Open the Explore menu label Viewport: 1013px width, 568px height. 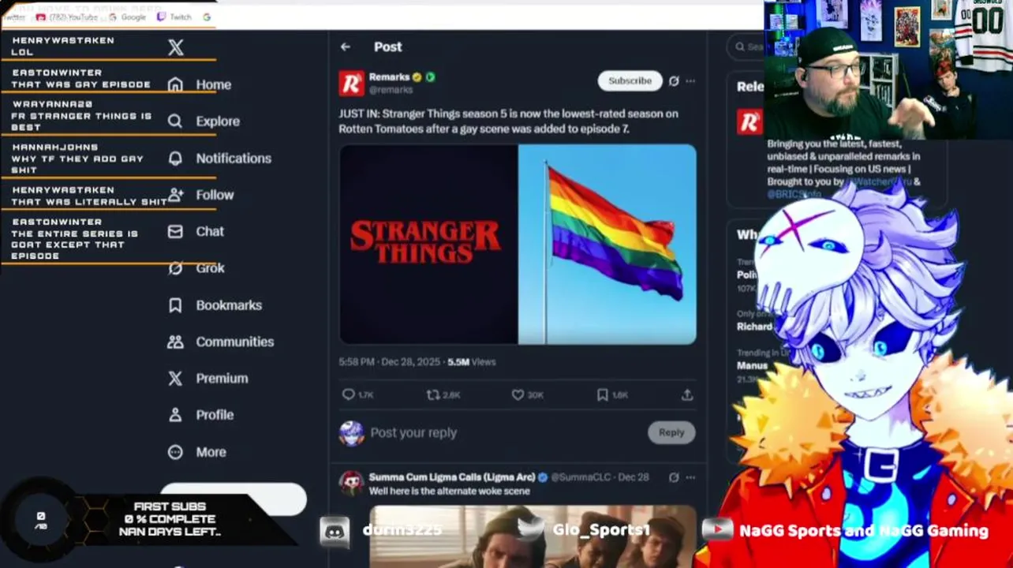pos(218,121)
